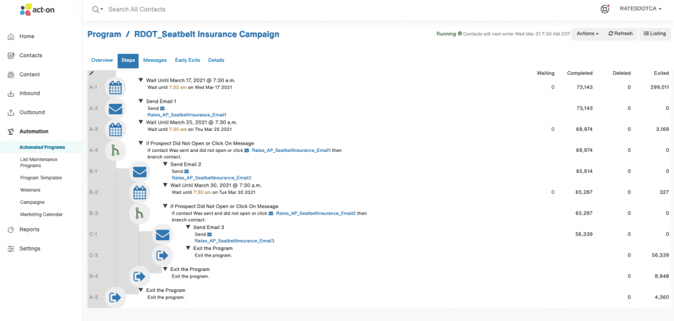Click the C-2 exit program step icon
The width and height of the screenshot is (674, 321).
tap(163, 256)
